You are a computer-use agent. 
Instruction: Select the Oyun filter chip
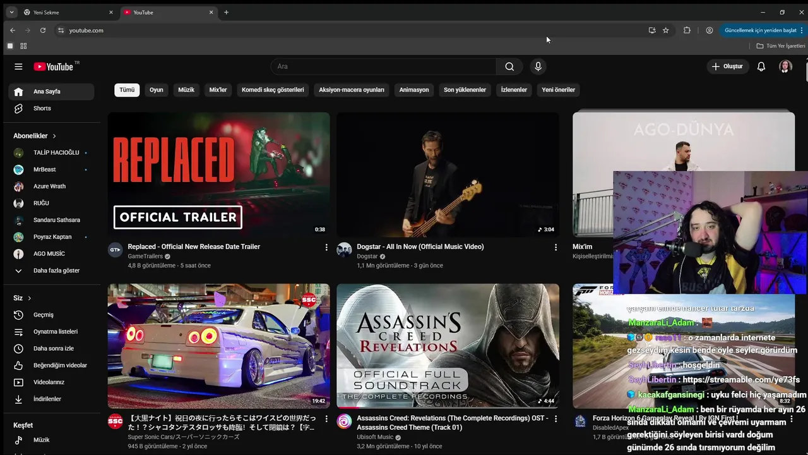[x=157, y=90]
